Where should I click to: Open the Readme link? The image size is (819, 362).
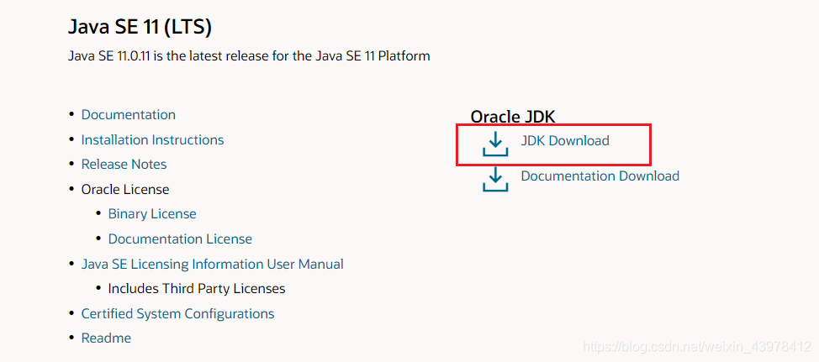point(106,338)
